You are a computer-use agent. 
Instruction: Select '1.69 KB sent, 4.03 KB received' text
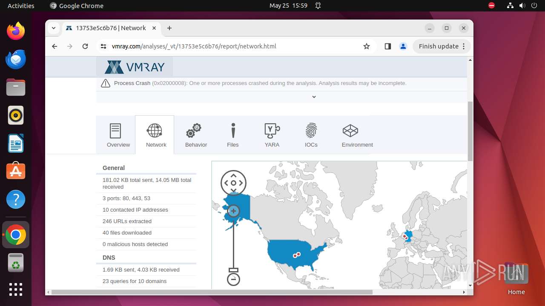pyautogui.click(x=141, y=270)
